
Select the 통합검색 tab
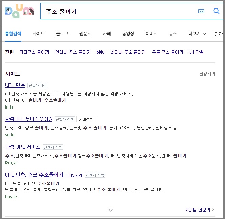pos(13,34)
